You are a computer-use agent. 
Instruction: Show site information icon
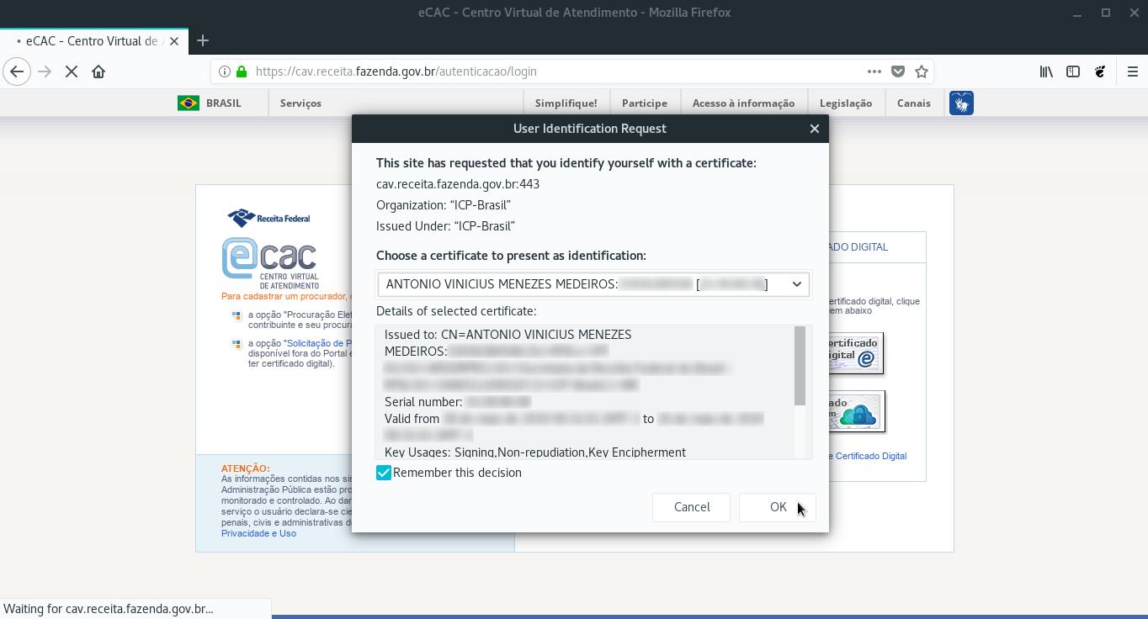pos(225,71)
